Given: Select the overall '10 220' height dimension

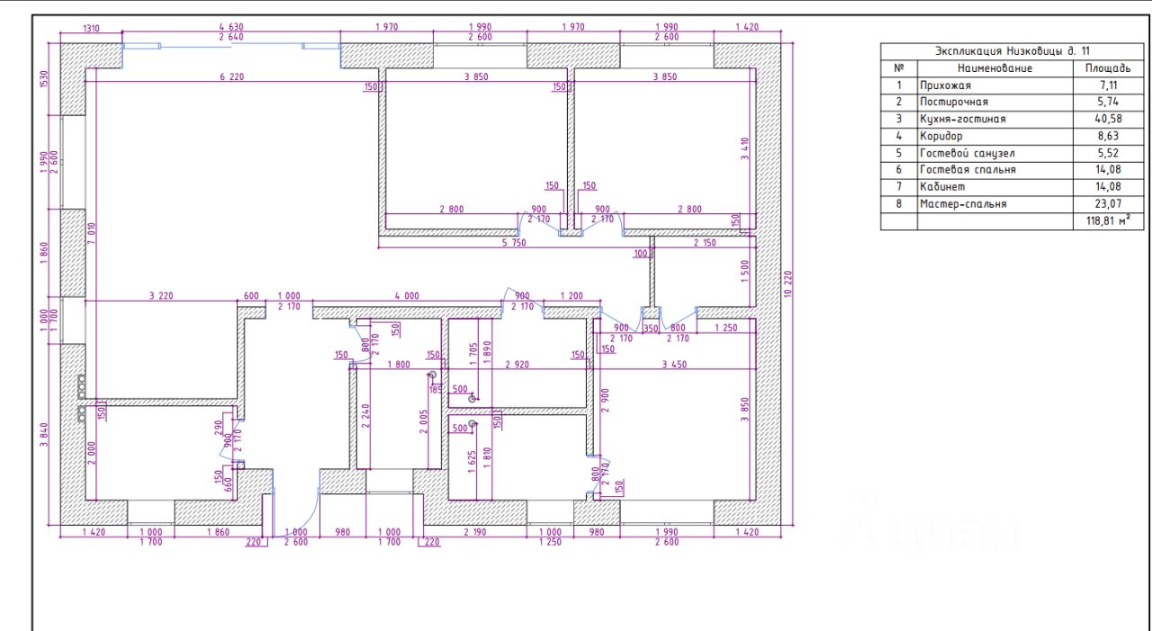Looking at the screenshot, I should [789, 284].
